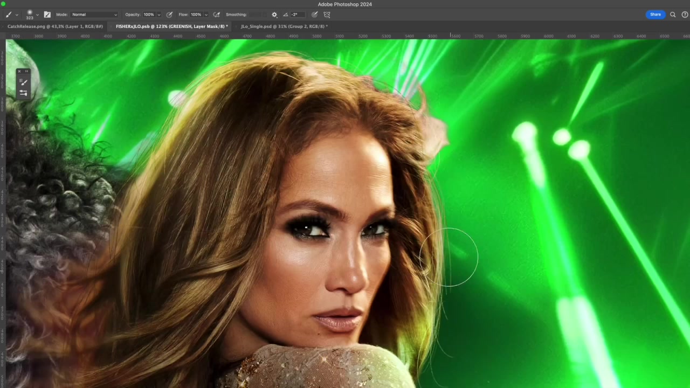The image size is (690, 388).
Task: Close the CatchRelease.png tab
Action: [x=3, y=26]
